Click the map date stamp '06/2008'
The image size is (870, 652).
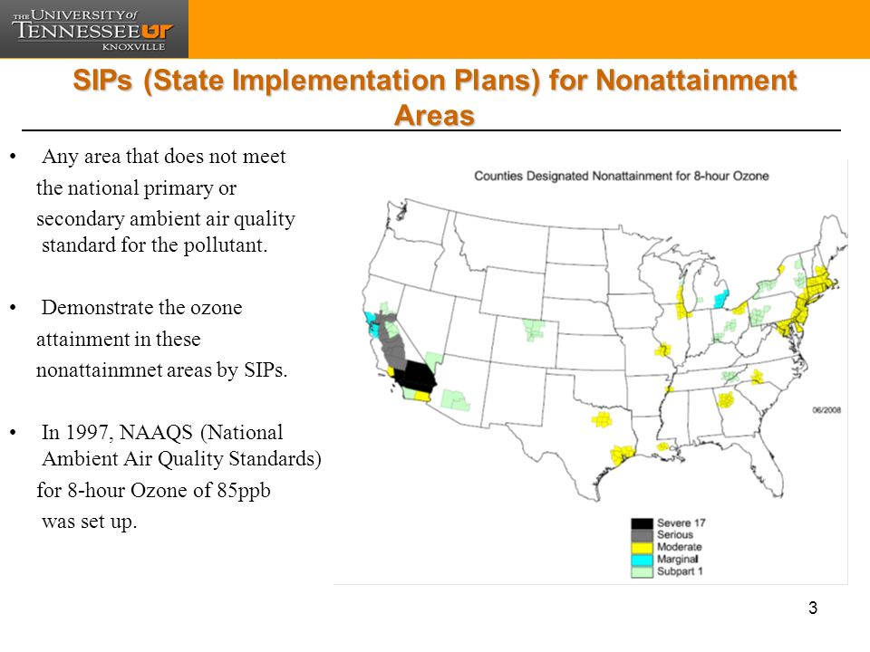pyautogui.click(x=826, y=410)
